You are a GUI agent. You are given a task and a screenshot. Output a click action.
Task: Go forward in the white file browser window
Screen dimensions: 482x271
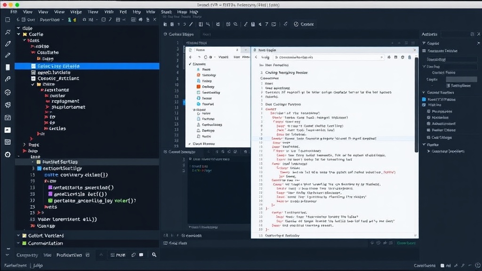point(199,57)
